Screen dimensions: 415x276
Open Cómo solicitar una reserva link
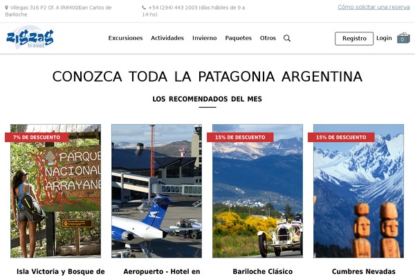pos(373,7)
